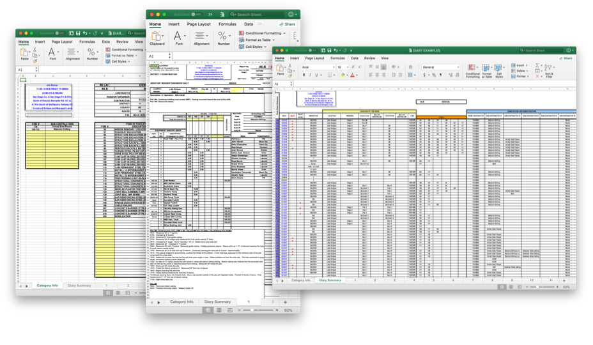Click the AutoSum sigma icon in the right window

coord(537,65)
